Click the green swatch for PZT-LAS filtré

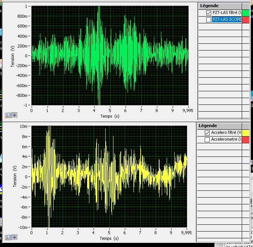coord(246,13)
